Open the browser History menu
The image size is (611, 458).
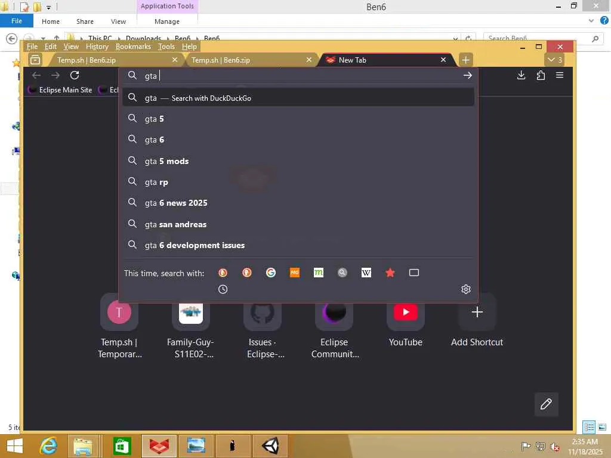[x=97, y=47]
